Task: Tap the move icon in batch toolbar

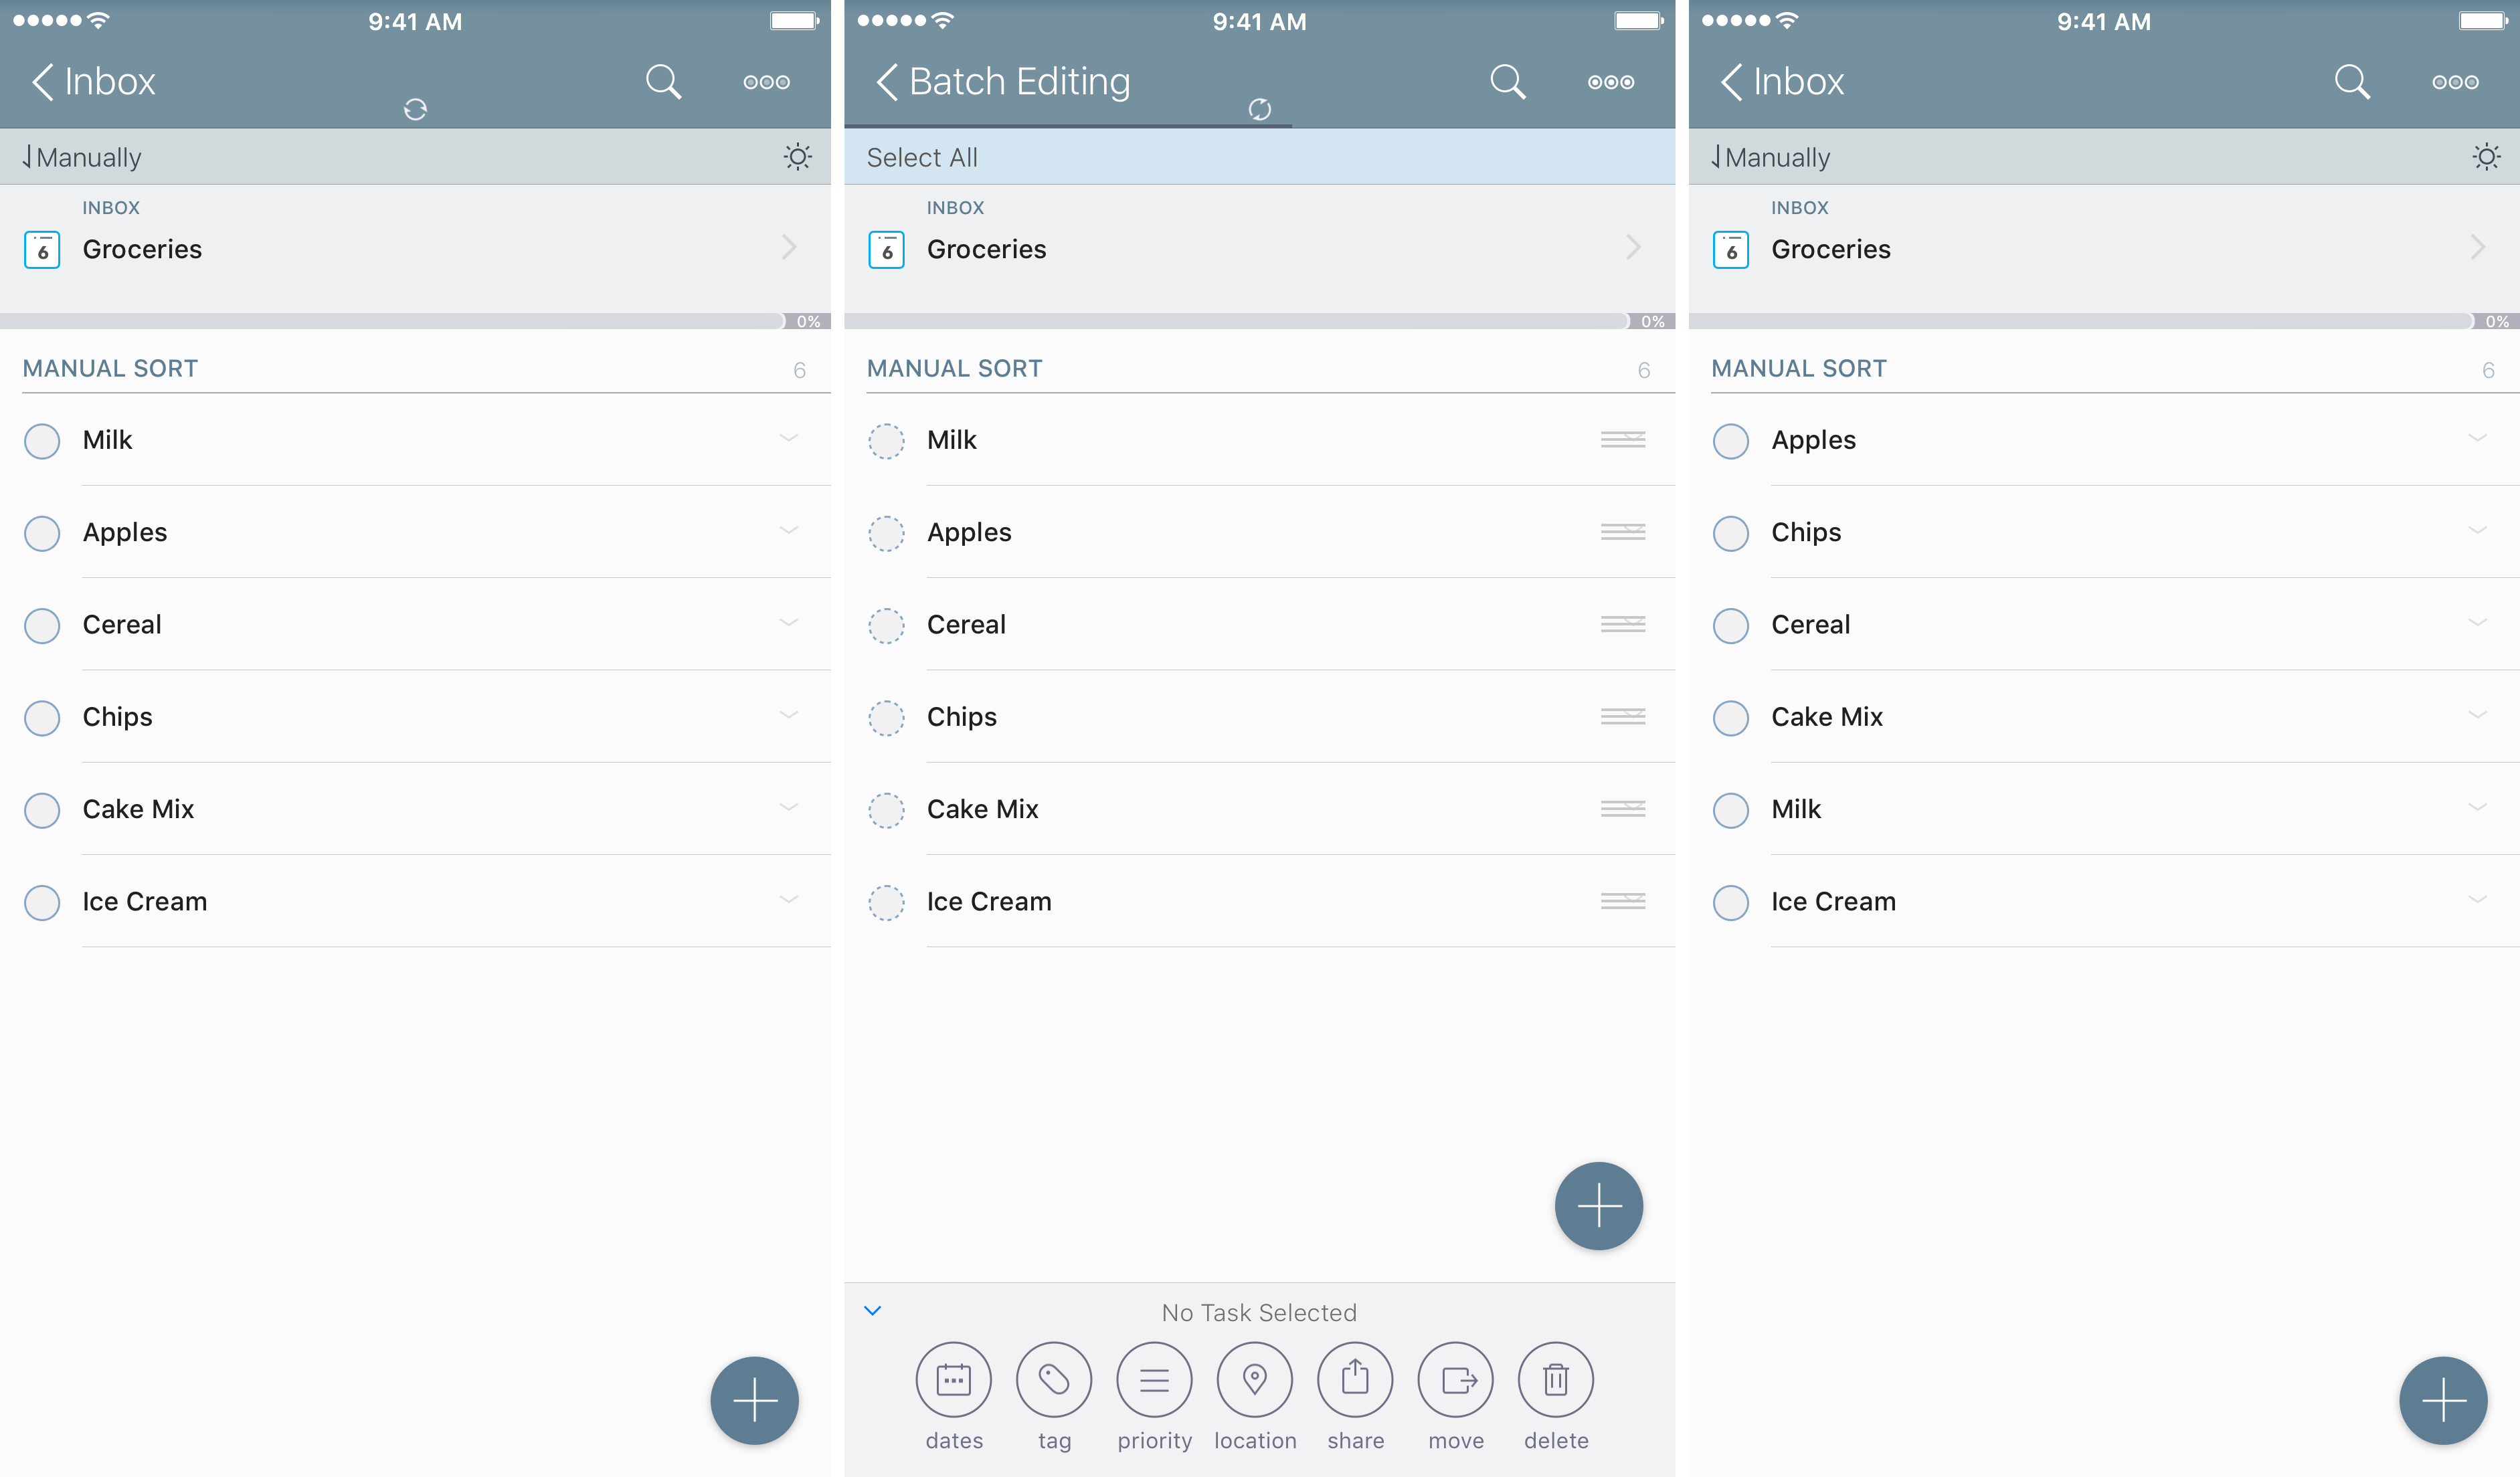Action: [x=1455, y=1380]
